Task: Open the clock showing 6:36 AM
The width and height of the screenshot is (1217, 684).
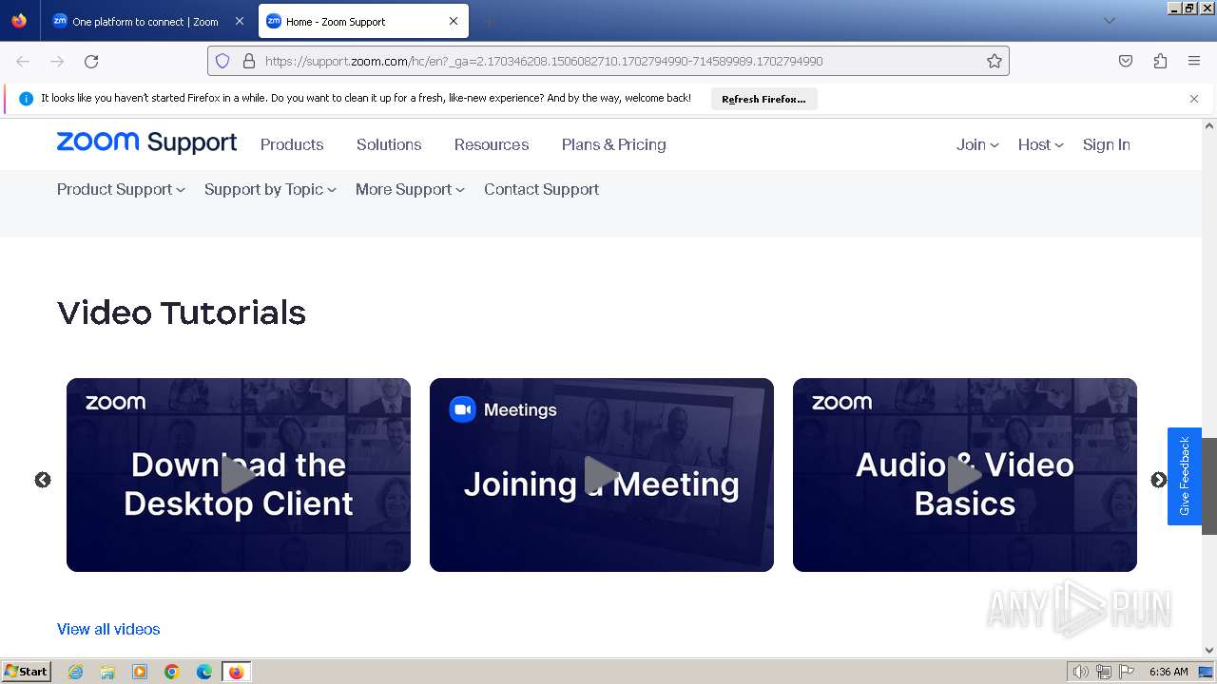Action: click(x=1169, y=672)
